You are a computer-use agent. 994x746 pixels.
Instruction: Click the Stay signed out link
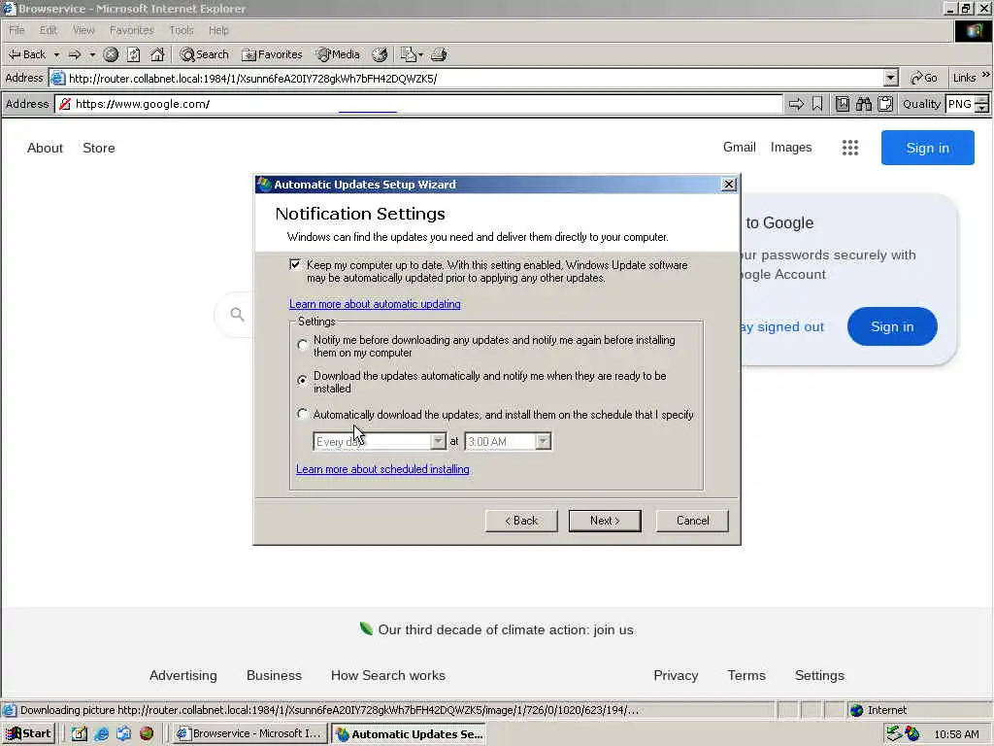point(783,326)
